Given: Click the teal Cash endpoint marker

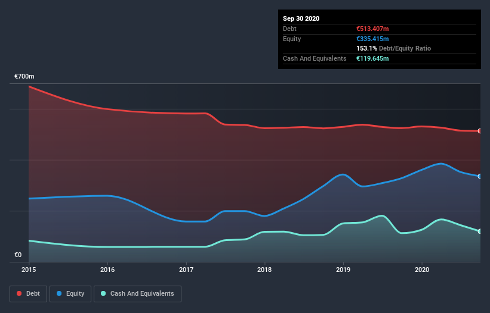Looking at the screenshot, I should (480, 231).
